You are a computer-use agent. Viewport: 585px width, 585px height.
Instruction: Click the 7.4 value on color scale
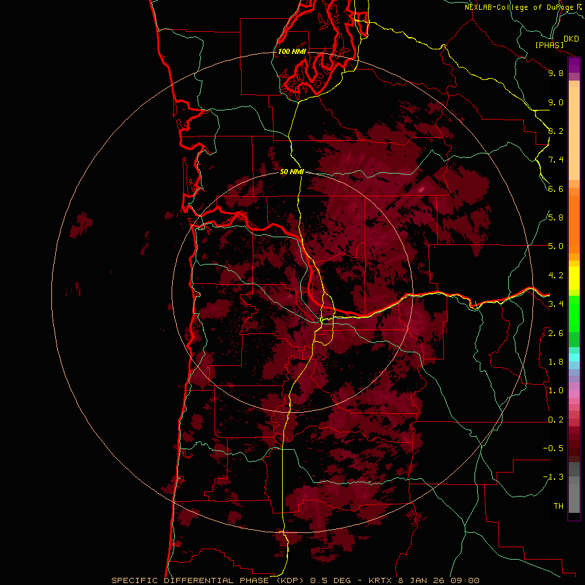pyautogui.click(x=556, y=160)
